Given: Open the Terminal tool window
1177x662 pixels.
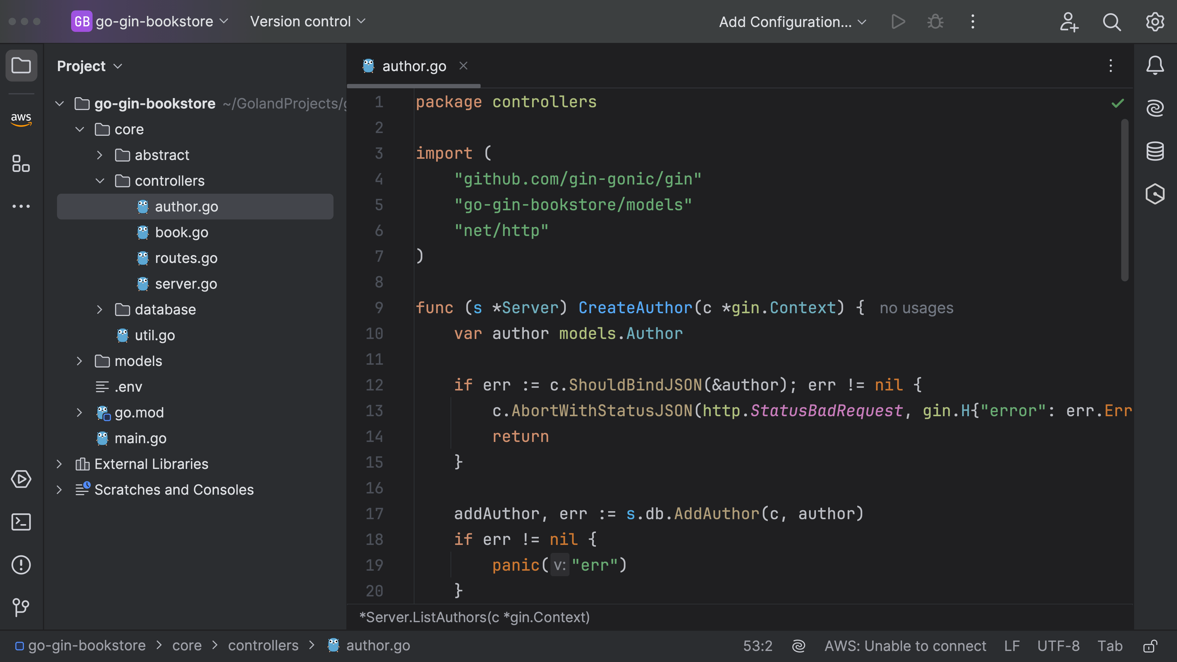Looking at the screenshot, I should pos(21,522).
